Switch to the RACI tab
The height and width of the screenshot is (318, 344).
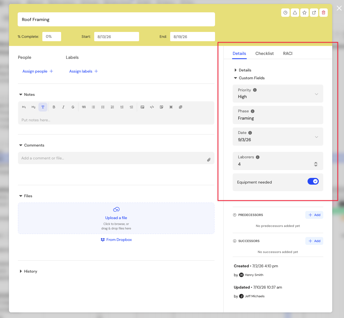point(288,53)
